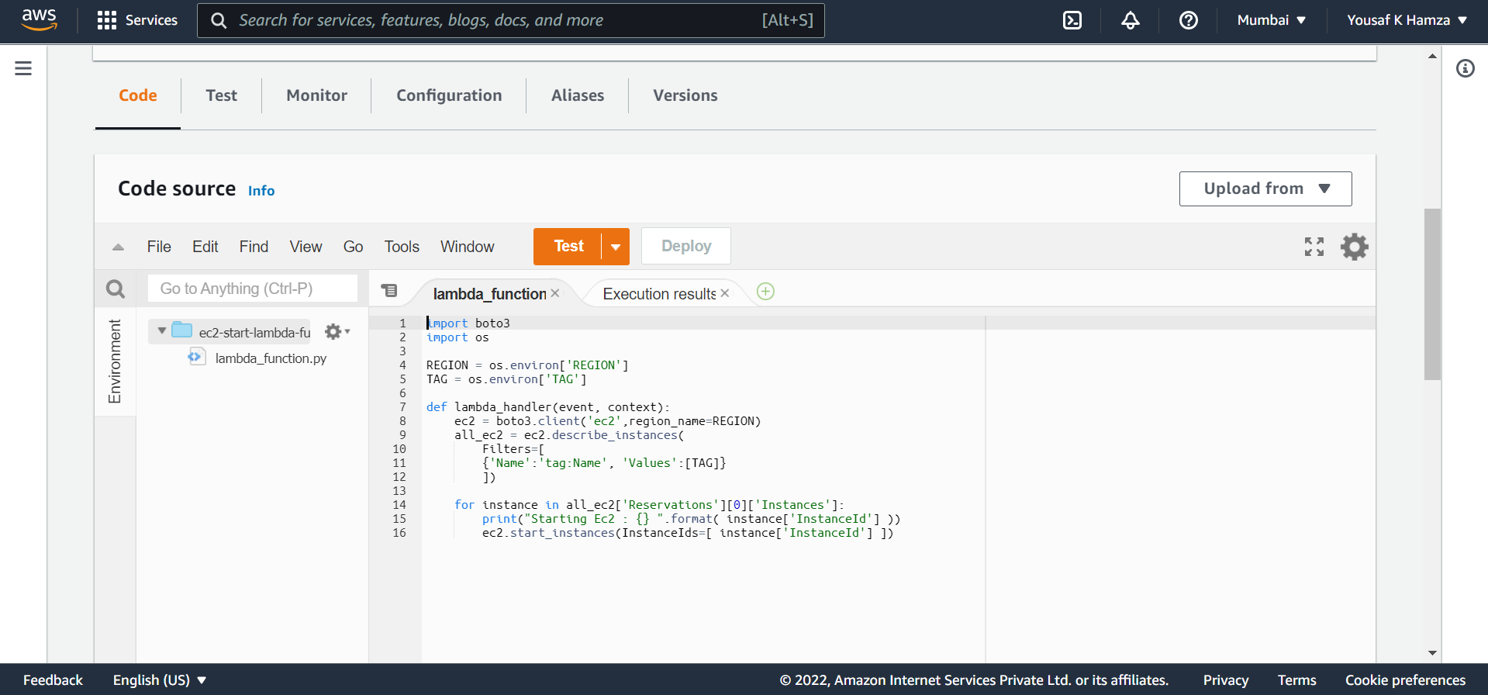The width and height of the screenshot is (1488, 695).
Task: Open the tab list icon beside lambda_function tab
Action: tap(389, 291)
